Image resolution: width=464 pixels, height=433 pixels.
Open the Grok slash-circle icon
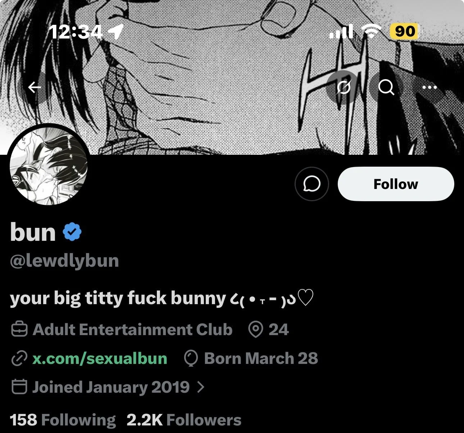click(344, 87)
